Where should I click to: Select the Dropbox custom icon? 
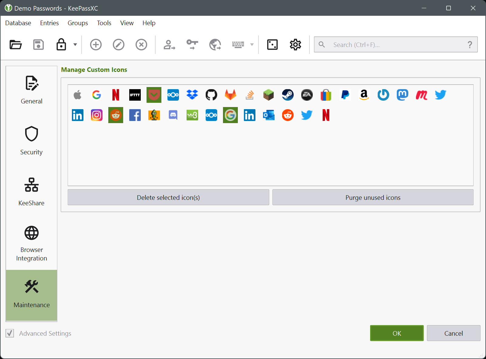(192, 95)
